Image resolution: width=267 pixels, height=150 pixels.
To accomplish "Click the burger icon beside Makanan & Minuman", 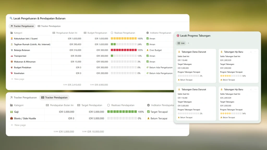I will (12, 62).
